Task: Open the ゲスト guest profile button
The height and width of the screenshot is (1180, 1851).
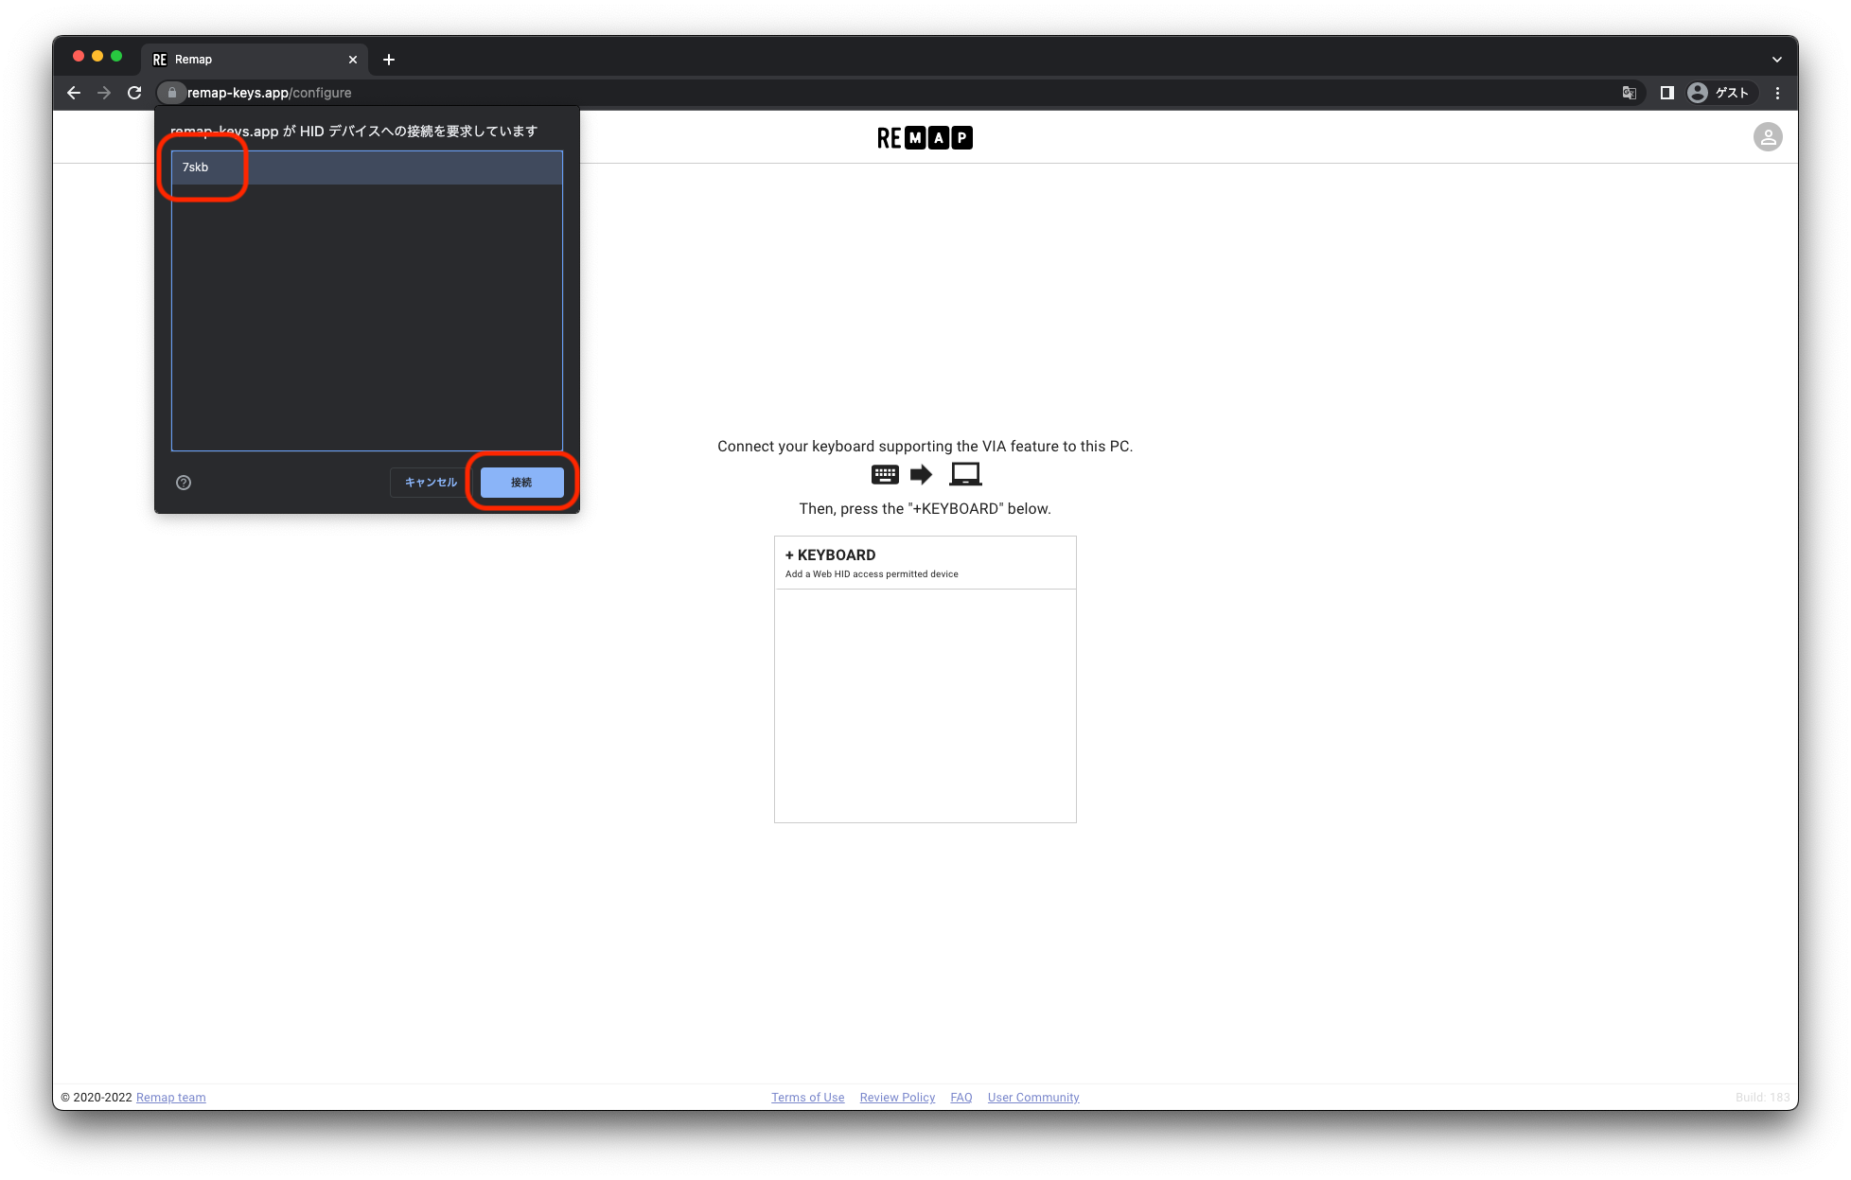Action: (x=1720, y=93)
